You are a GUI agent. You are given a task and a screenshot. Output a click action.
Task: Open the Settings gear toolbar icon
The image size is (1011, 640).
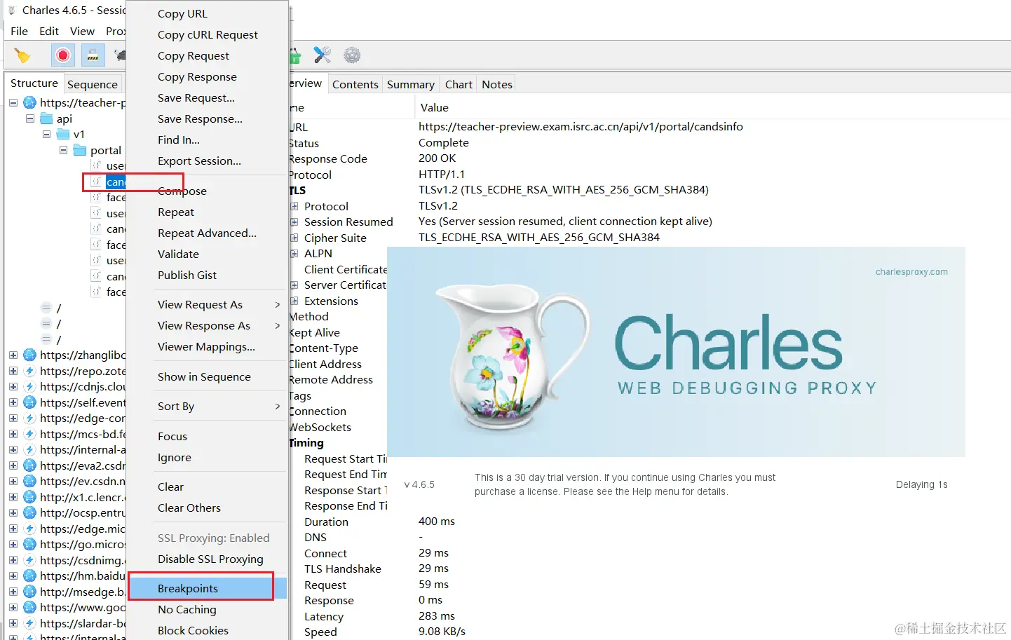click(x=352, y=55)
